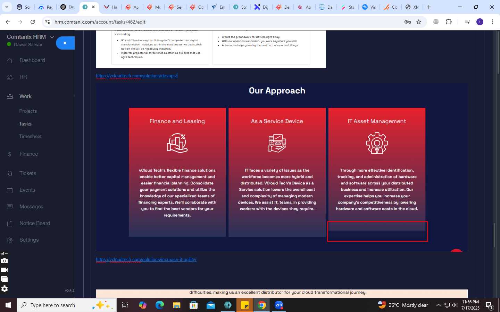Show hidden system tray icons
Screen dimensions: 500x312
438,305
